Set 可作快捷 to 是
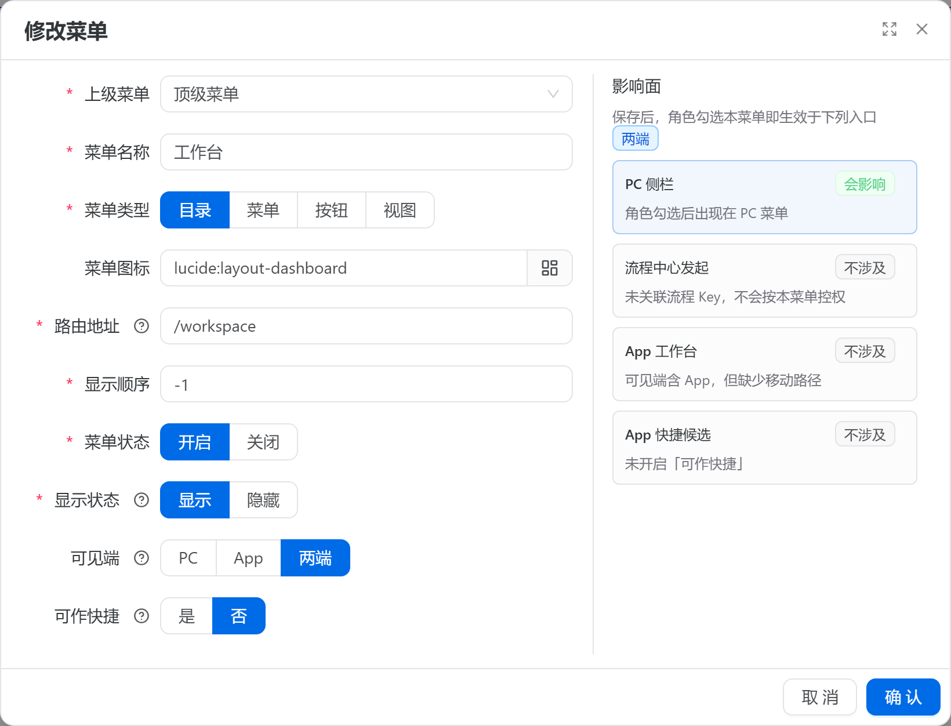This screenshot has width=951, height=726. 187,616
